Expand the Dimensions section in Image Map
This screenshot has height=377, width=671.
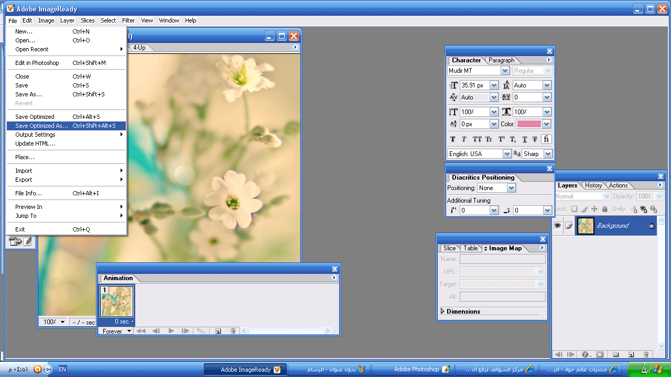442,311
